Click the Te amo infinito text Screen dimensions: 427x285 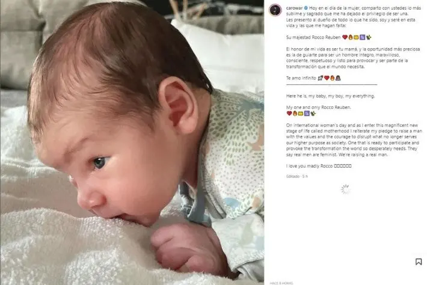pos(301,78)
